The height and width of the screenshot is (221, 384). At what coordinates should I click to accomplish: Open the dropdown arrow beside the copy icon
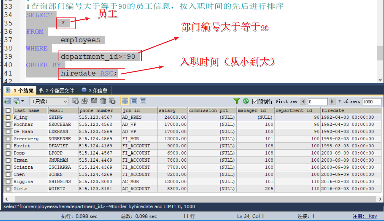(x=23, y=101)
